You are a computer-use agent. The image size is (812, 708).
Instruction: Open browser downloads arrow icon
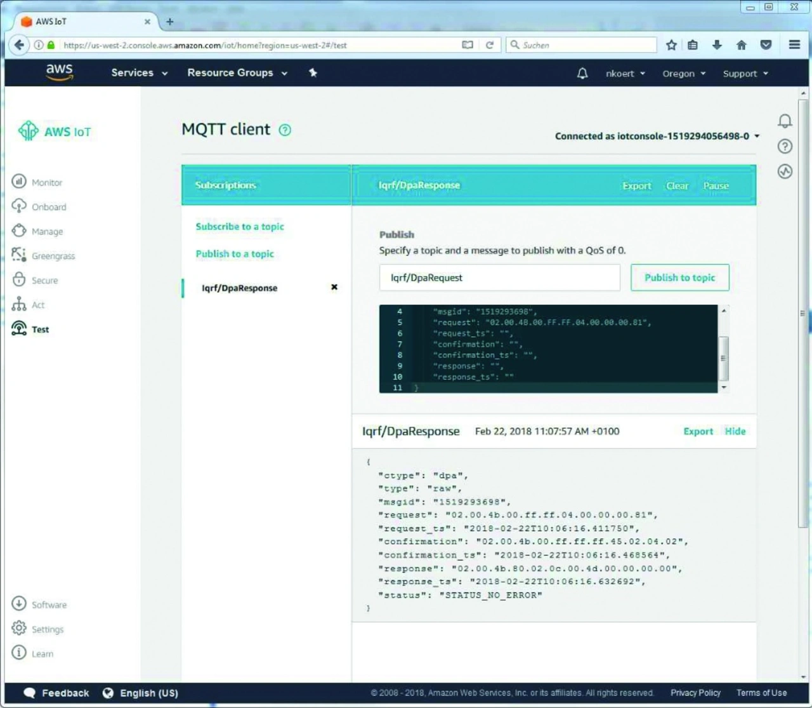(x=717, y=45)
